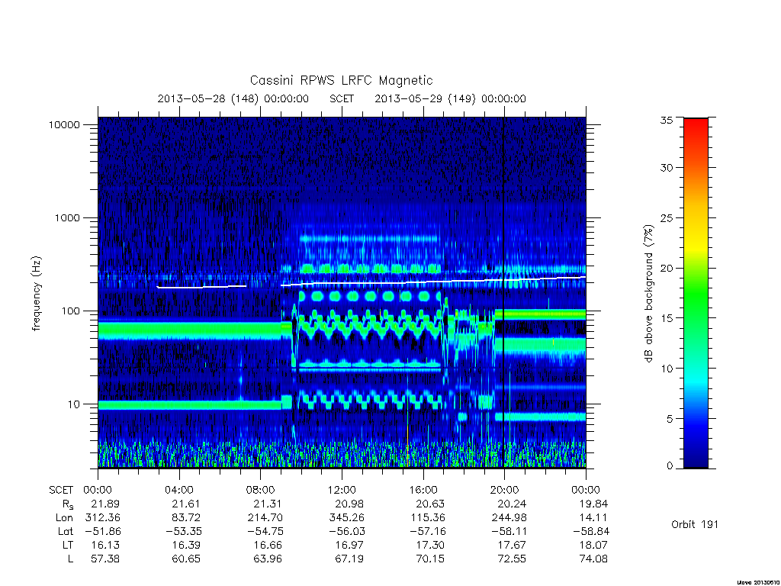
Task: Click the longitude value 214.70
Action: pyautogui.click(x=265, y=518)
